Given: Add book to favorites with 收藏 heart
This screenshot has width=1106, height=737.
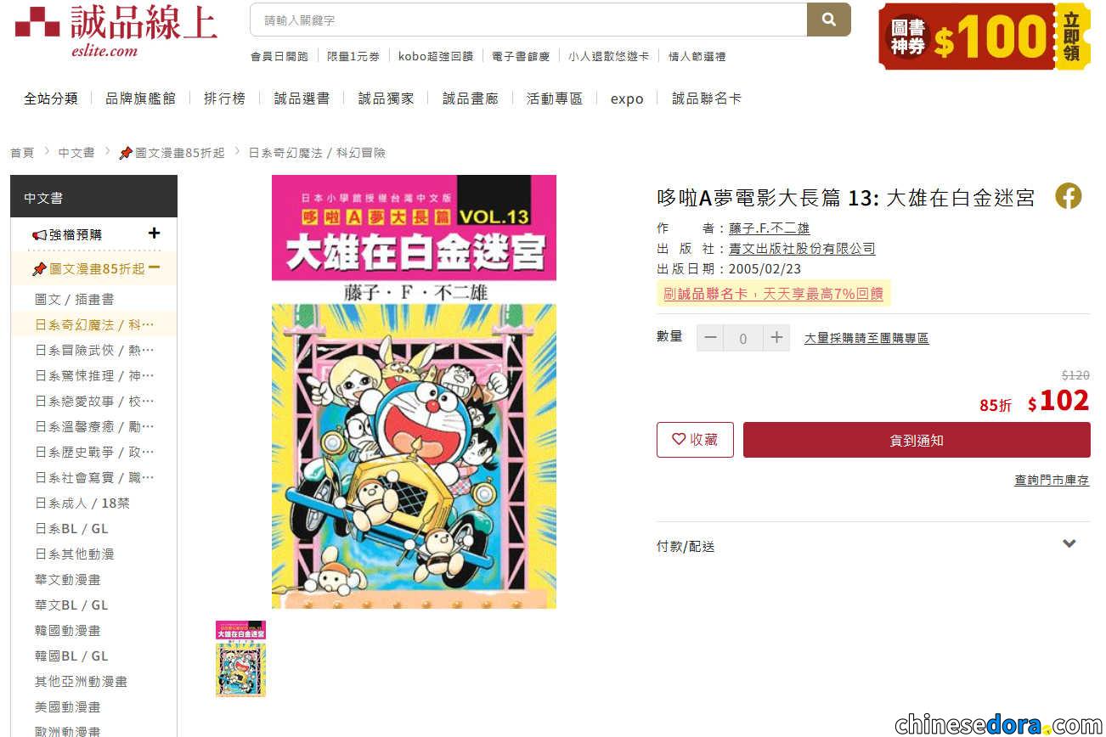Looking at the screenshot, I should (x=695, y=440).
